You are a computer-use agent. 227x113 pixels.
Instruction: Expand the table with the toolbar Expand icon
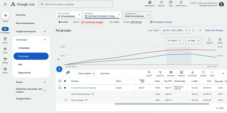click(203, 72)
